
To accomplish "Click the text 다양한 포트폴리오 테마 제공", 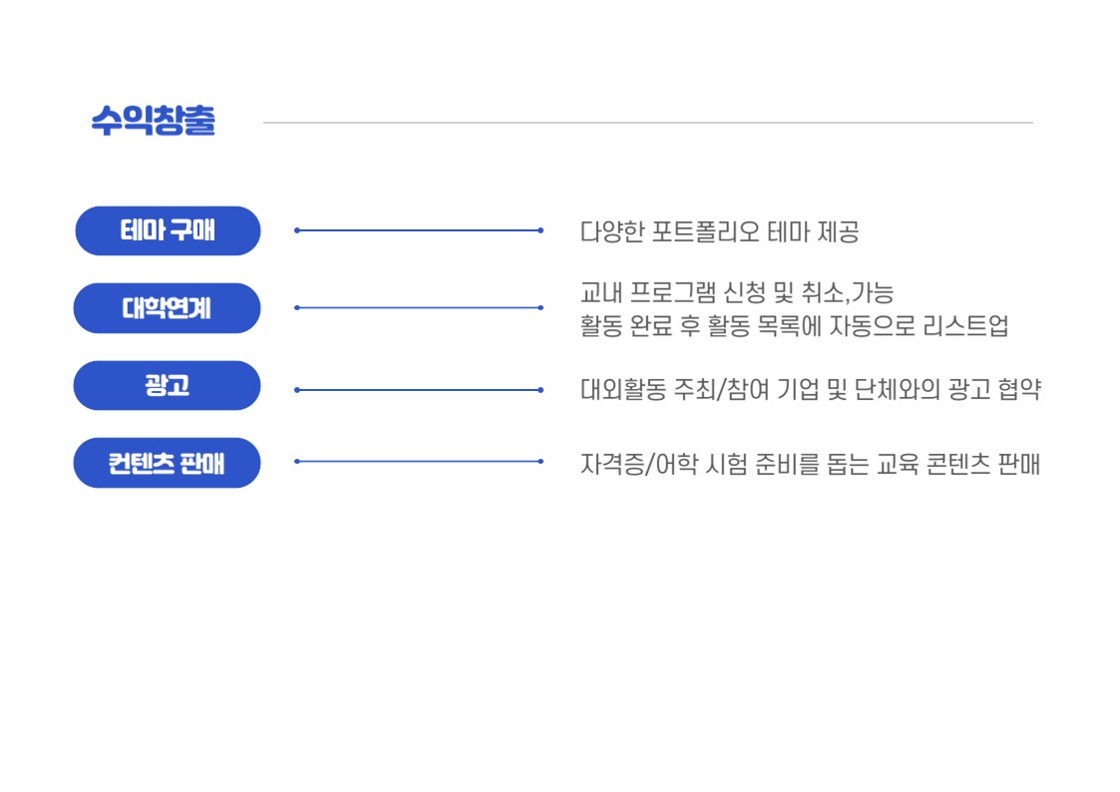I will (719, 232).
